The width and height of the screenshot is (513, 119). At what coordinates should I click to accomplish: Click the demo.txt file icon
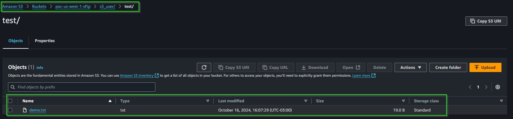tap(25, 110)
